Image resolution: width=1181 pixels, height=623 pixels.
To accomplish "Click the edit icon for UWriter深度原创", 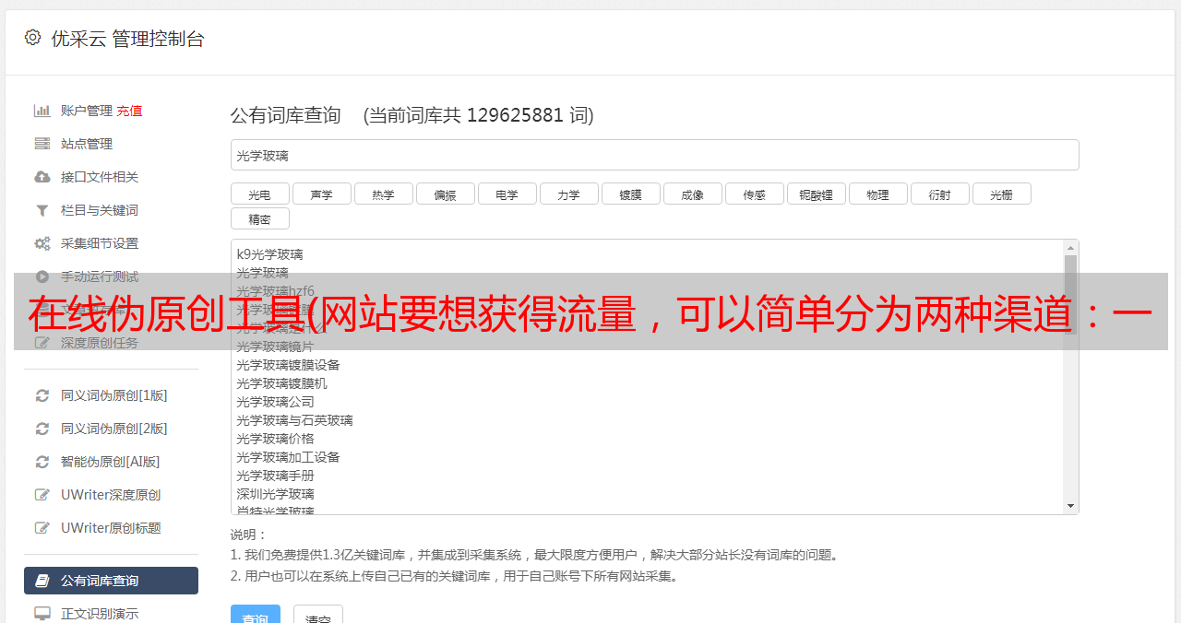I will [x=42, y=495].
